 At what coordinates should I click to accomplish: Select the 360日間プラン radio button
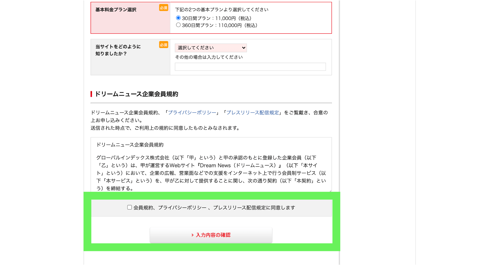[178, 25]
